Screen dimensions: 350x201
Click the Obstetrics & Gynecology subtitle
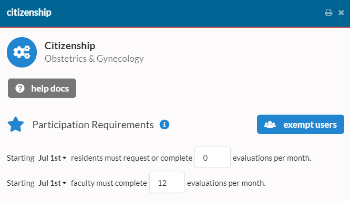[94, 59]
